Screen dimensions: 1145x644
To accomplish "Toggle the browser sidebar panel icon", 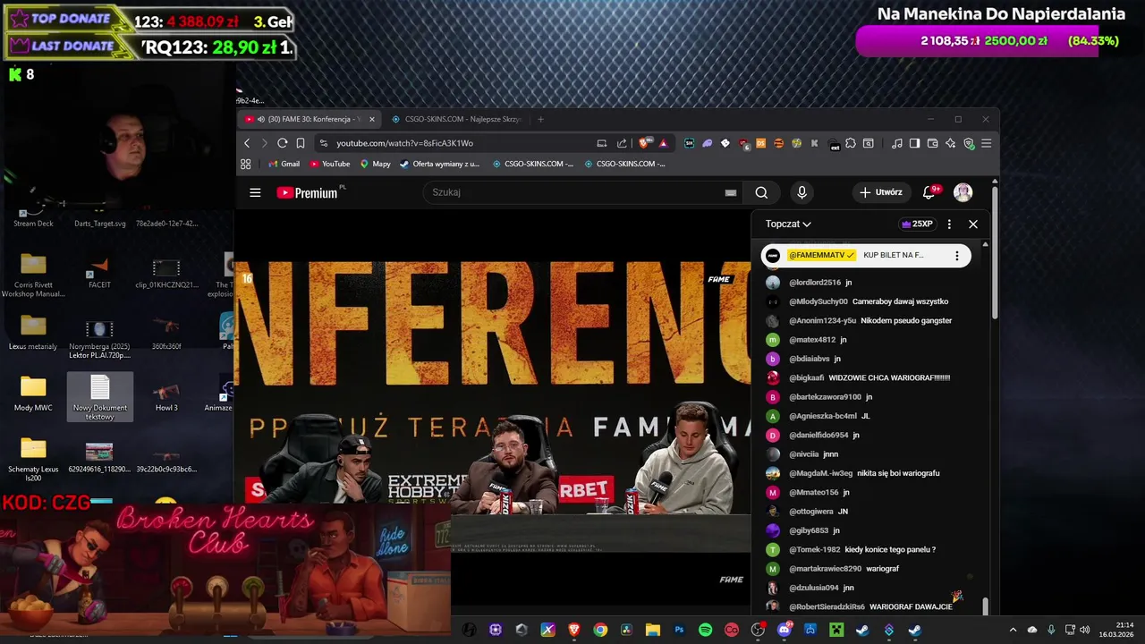I will 914,143.
